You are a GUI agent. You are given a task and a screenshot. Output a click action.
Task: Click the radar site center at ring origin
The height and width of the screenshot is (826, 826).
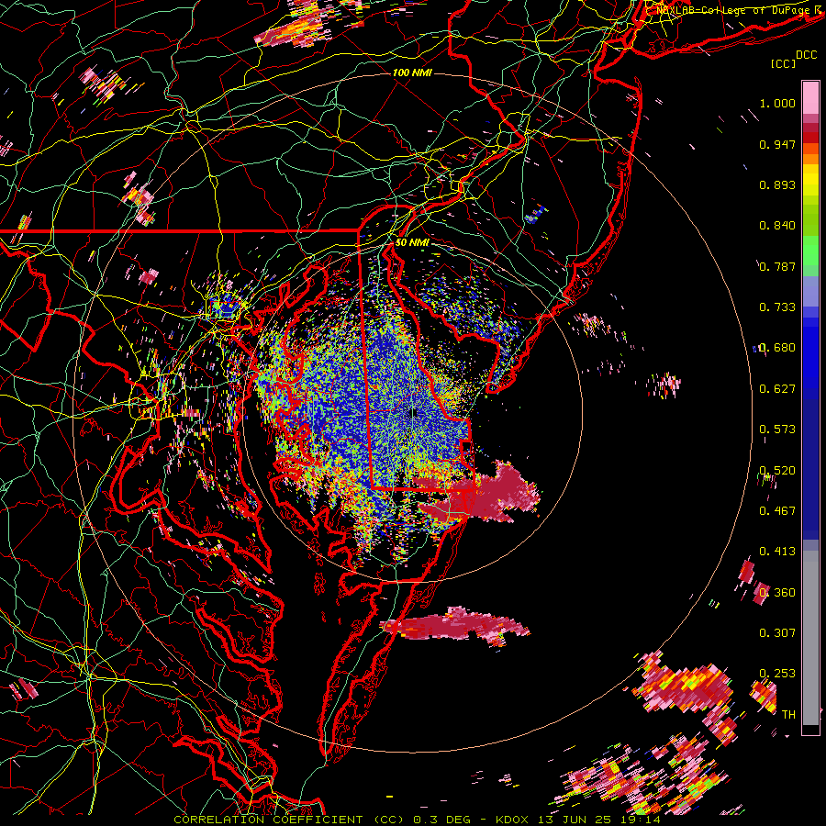pyautogui.click(x=413, y=413)
